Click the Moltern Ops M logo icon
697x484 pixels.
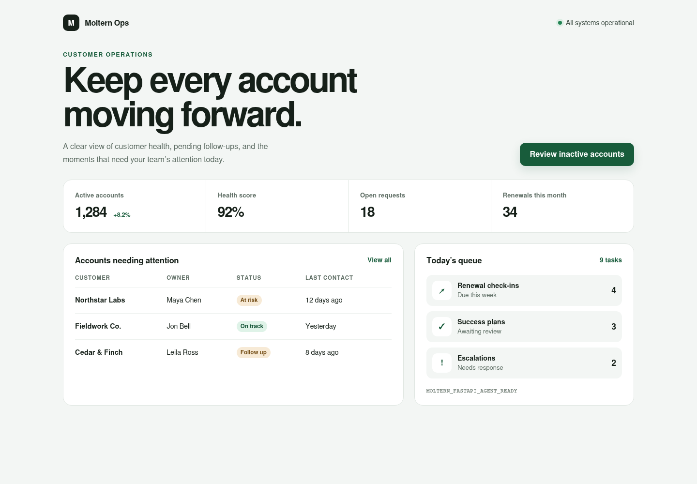pyautogui.click(x=71, y=23)
